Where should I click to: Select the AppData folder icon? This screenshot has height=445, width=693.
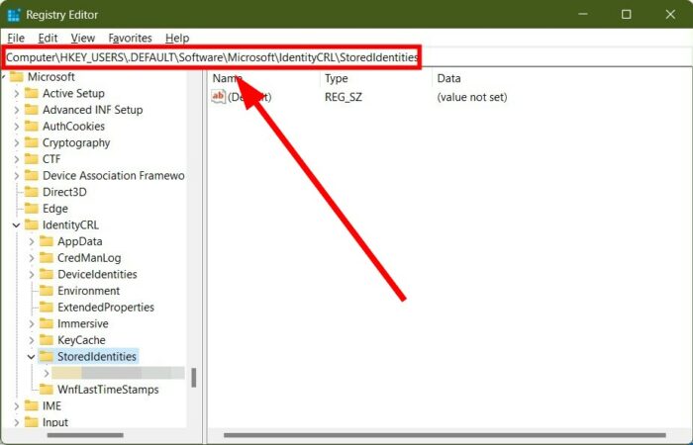tap(47, 241)
